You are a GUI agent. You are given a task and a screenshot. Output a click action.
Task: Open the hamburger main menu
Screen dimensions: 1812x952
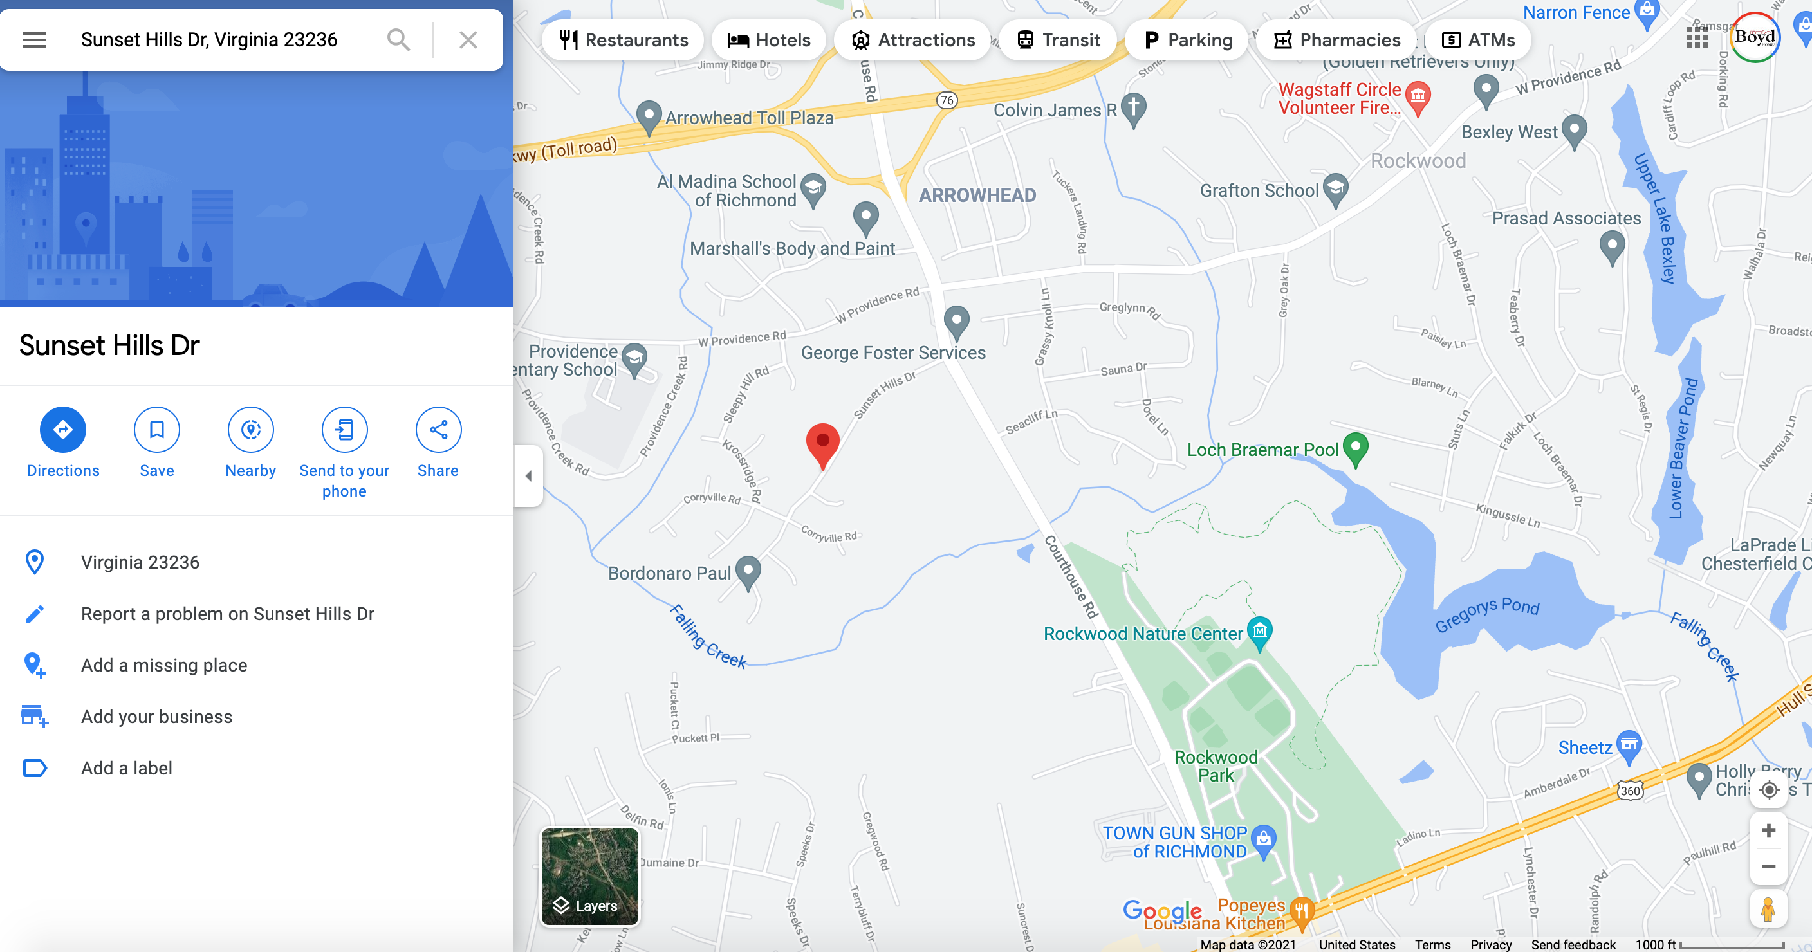click(x=35, y=40)
